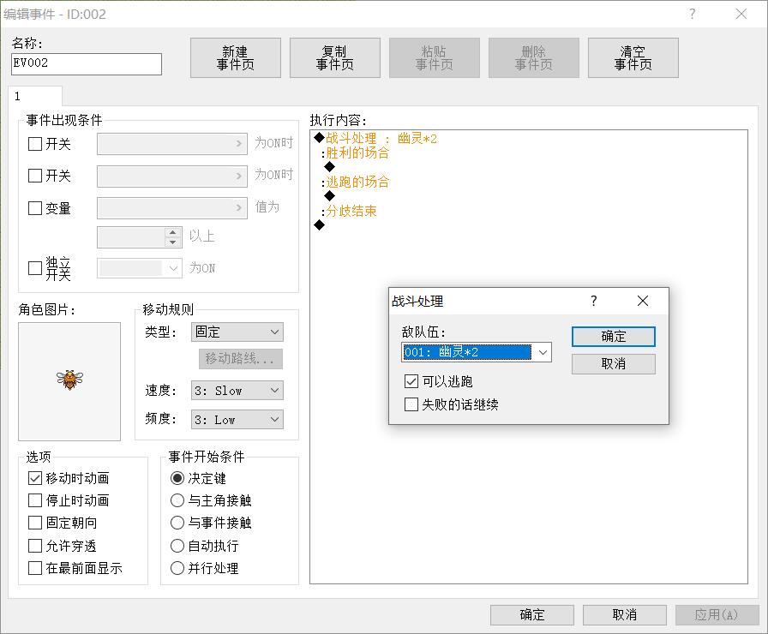The height and width of the screenshot is (634, 768).
Task: Click 取消 at bottom of event editor
Action: click(x=625, y=615)
